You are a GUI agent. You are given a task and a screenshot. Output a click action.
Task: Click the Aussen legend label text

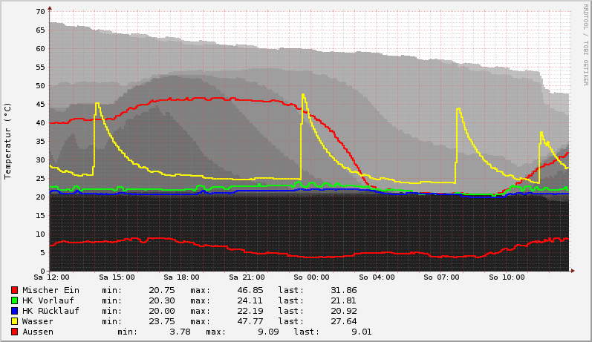(x=38, y=332)
